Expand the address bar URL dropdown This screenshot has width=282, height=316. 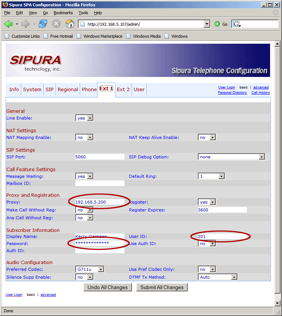point(207,24)
